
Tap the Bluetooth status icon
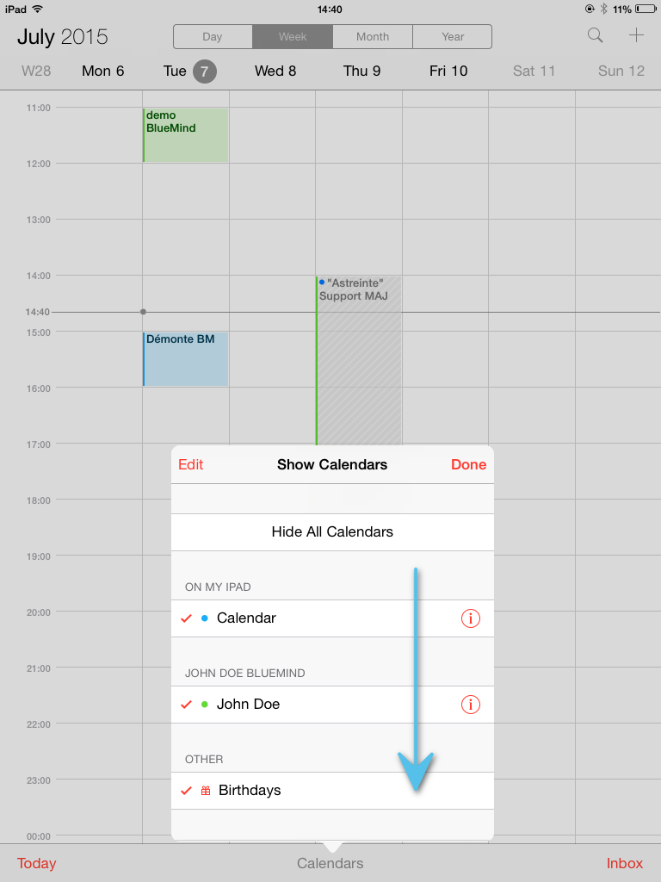604,9
